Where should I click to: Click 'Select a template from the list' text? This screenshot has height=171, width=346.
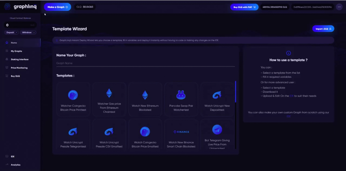(x=280, y=73)
